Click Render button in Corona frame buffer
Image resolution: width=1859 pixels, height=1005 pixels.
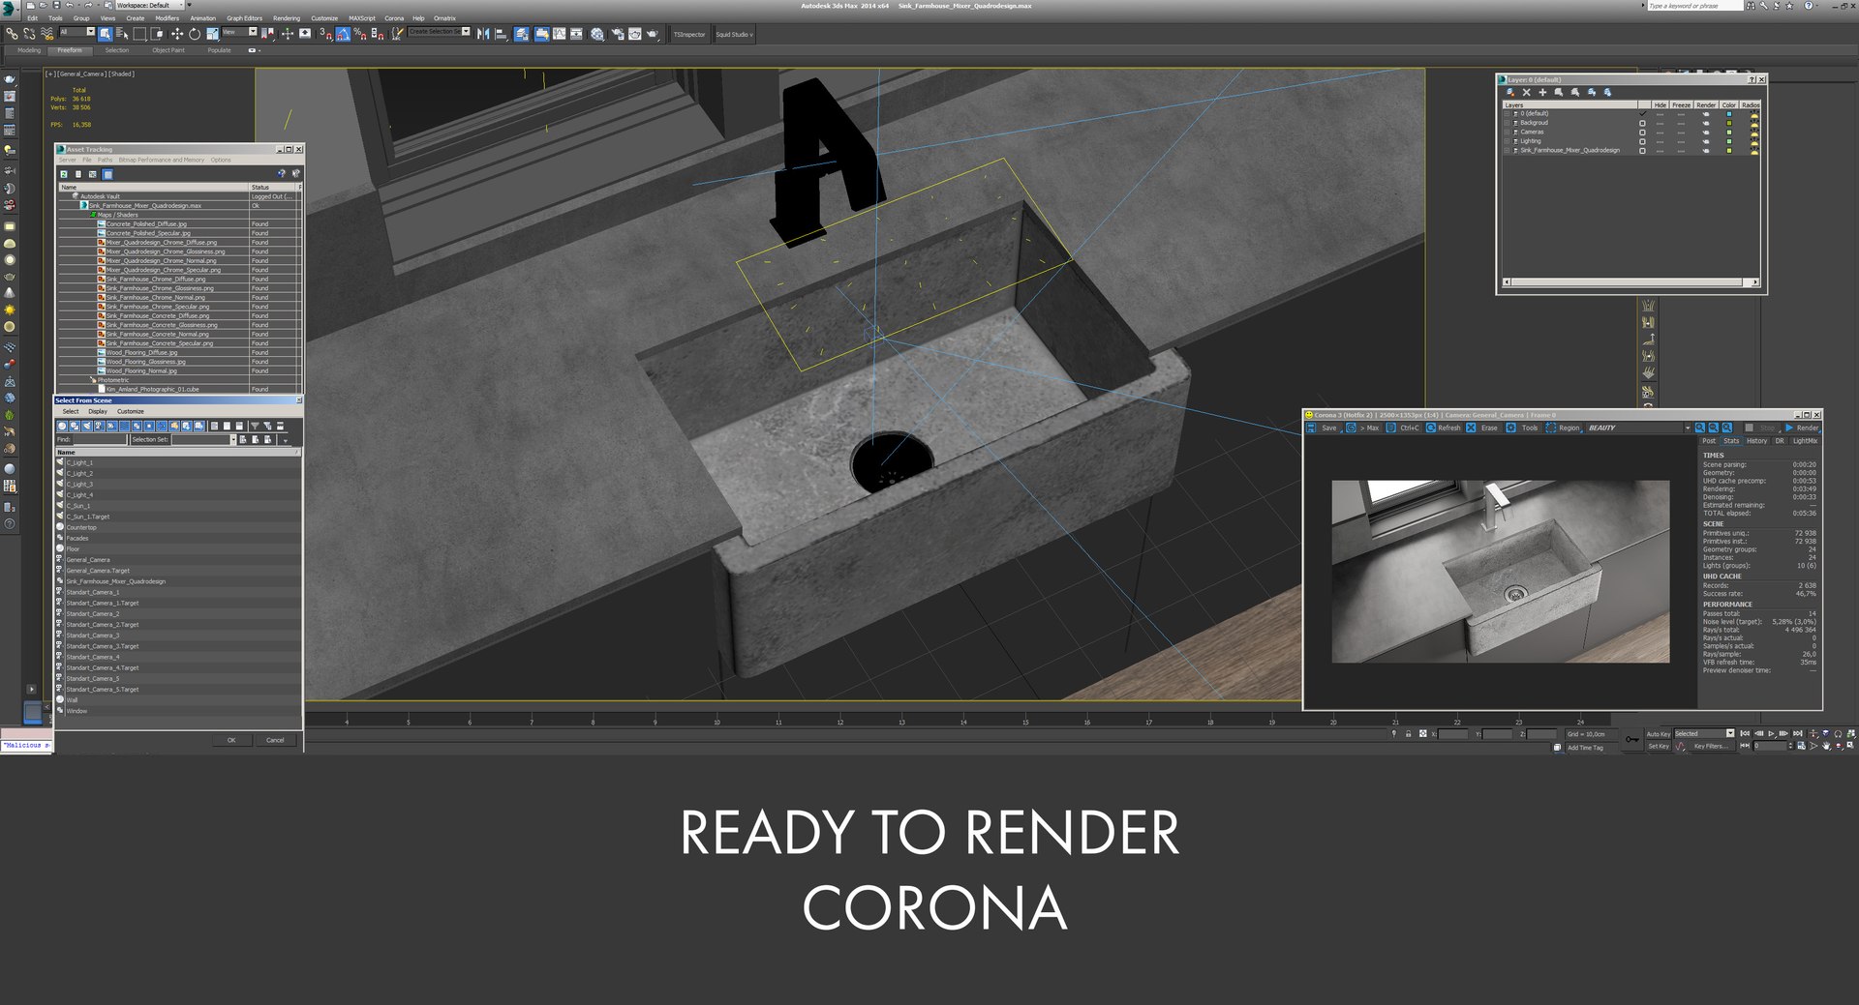tap(1802, 428)
